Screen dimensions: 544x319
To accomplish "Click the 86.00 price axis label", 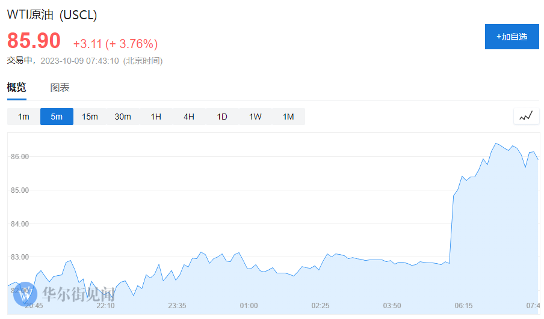I will [x=20, y=157].
